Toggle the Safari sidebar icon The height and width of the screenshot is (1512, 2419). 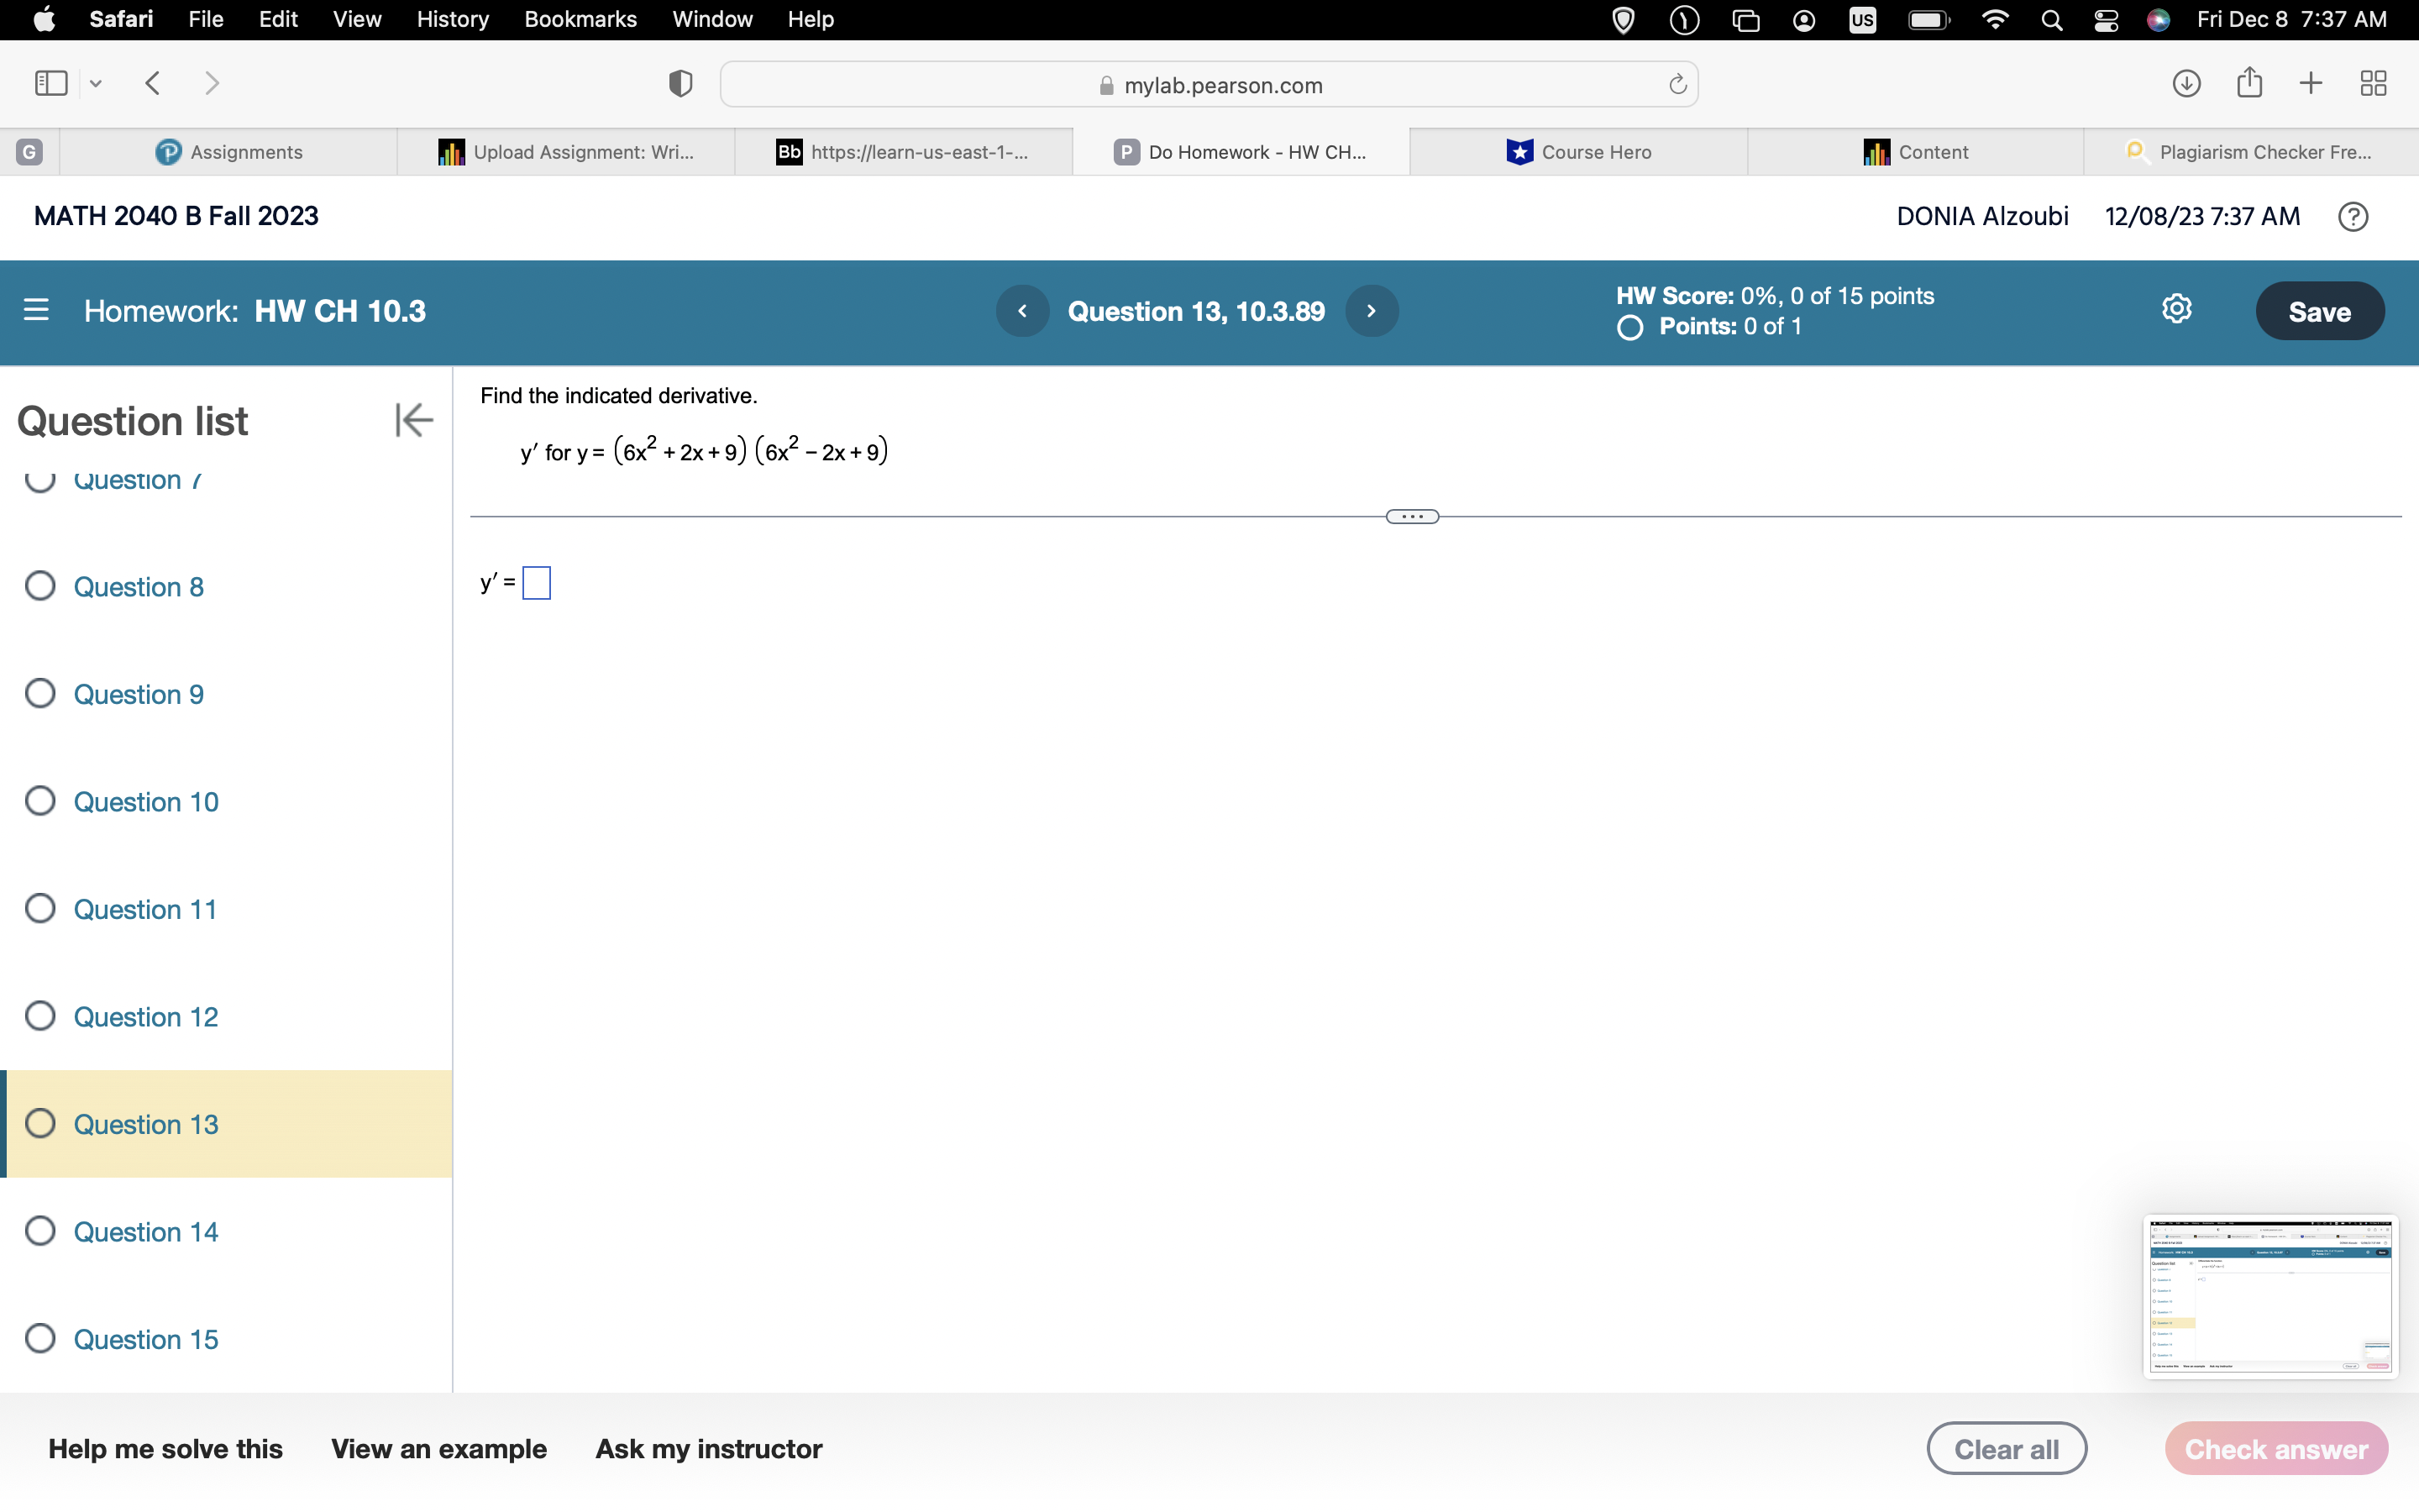click(51, 83)
